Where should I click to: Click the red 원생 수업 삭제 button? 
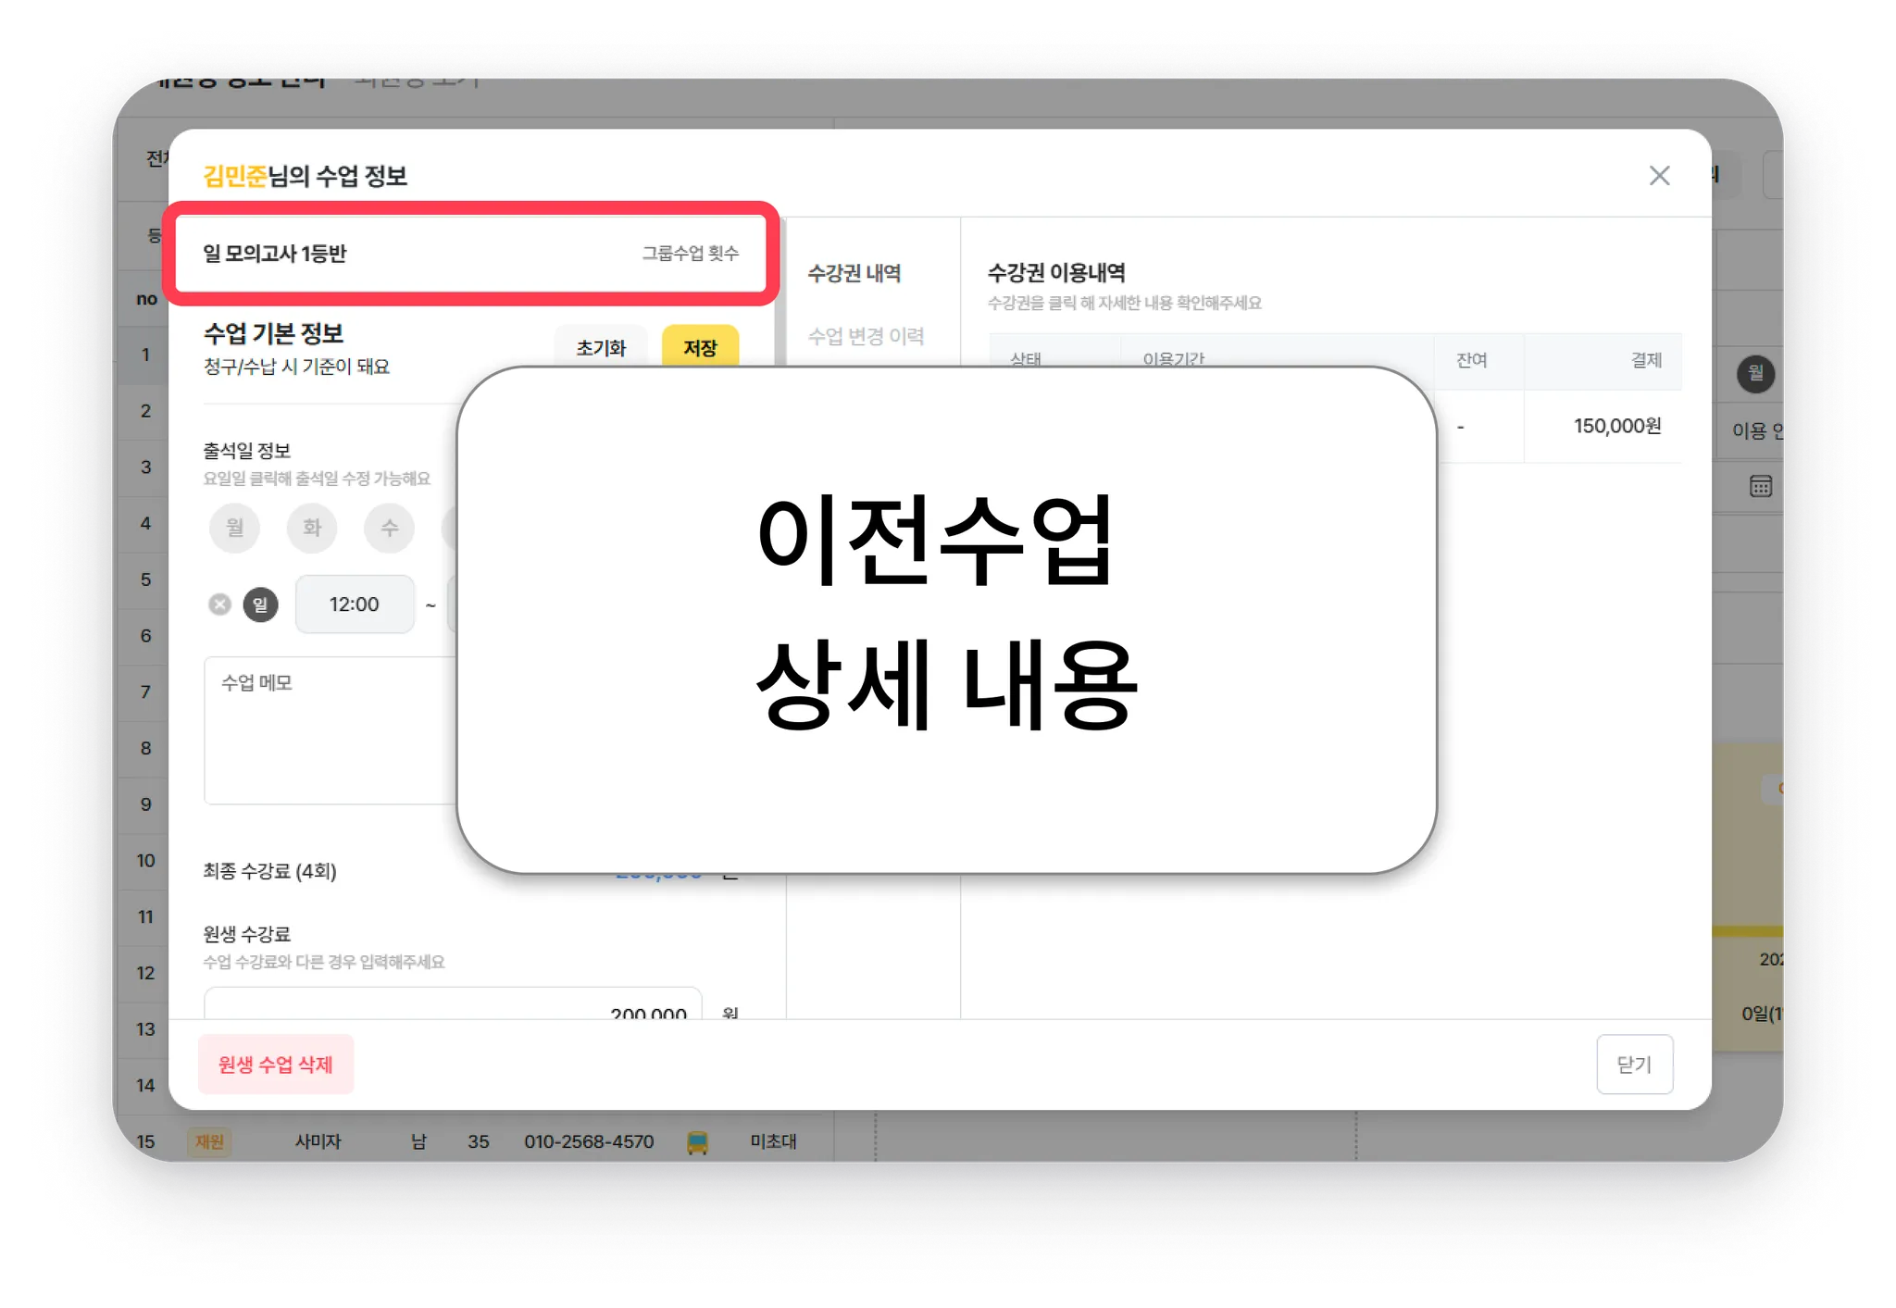(x=276, y=1065)
